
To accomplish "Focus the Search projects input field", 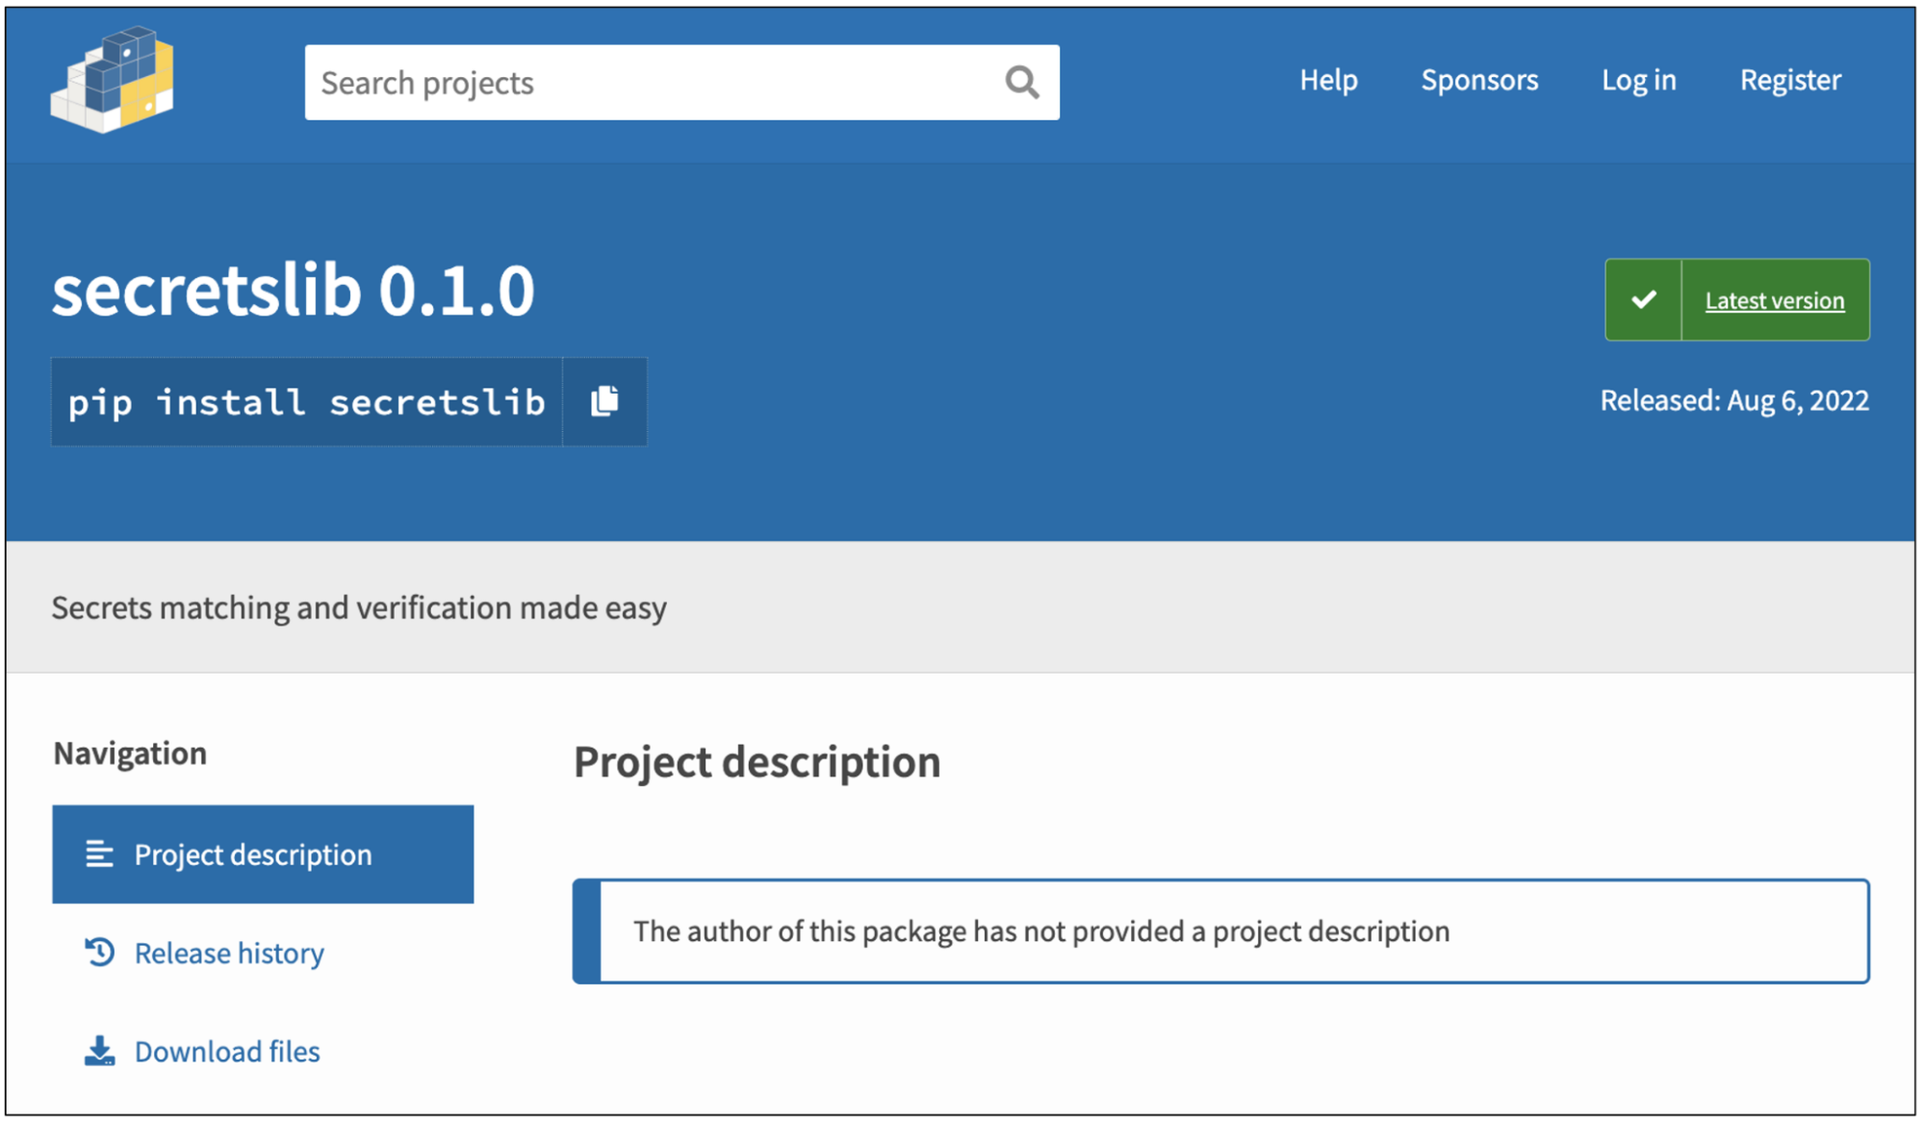I will click(x=645, y=83).
